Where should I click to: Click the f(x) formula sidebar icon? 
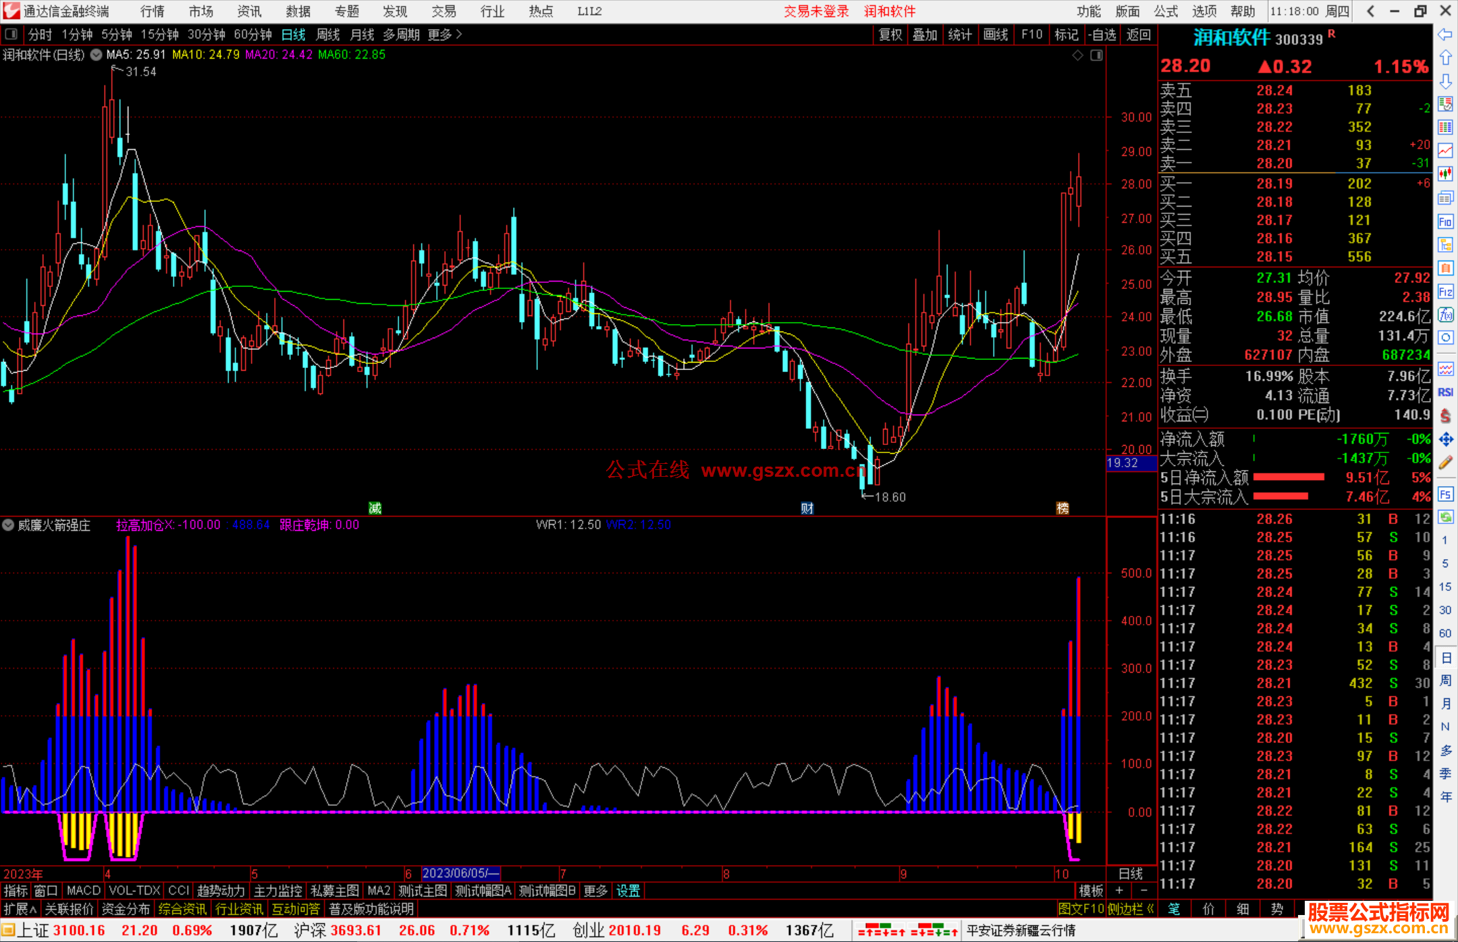[x=1445, y=315]
